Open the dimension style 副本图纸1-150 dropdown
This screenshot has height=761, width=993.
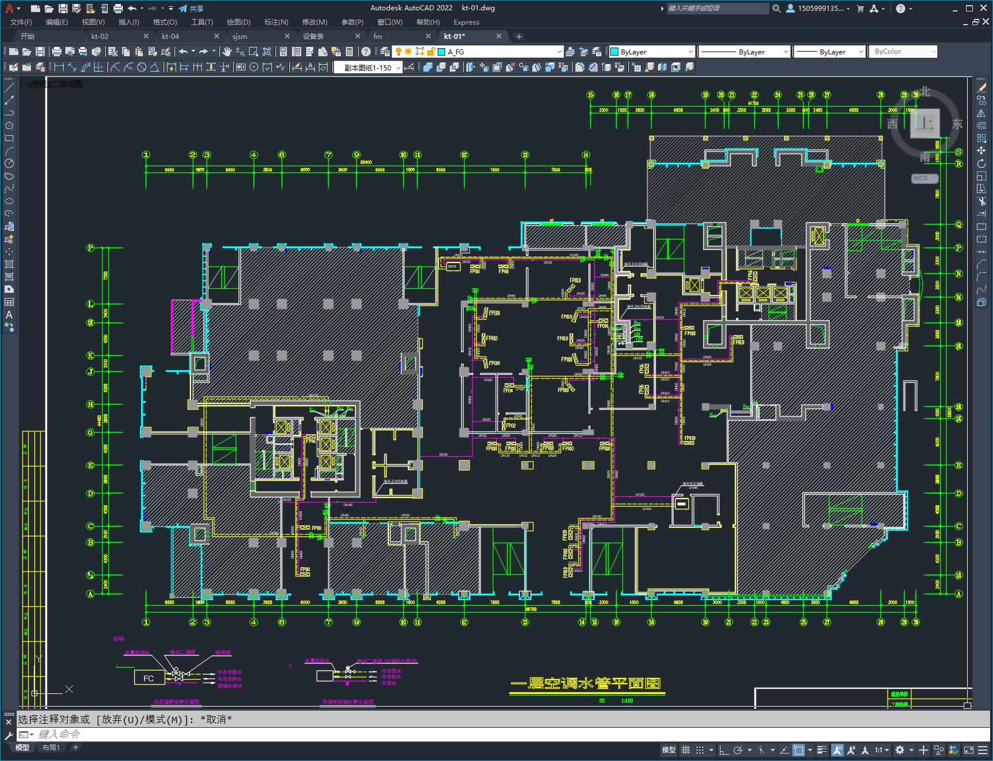368,68
